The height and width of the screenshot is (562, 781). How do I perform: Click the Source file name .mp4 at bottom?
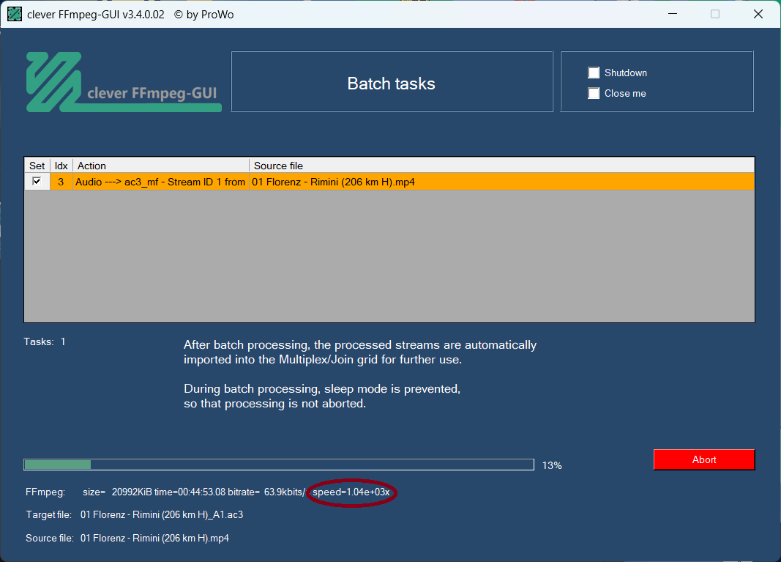pyautogui.click(x=155, y=538)
